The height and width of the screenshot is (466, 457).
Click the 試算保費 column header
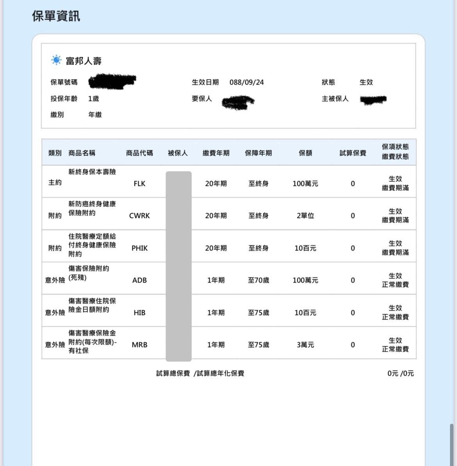pos(353,153)
